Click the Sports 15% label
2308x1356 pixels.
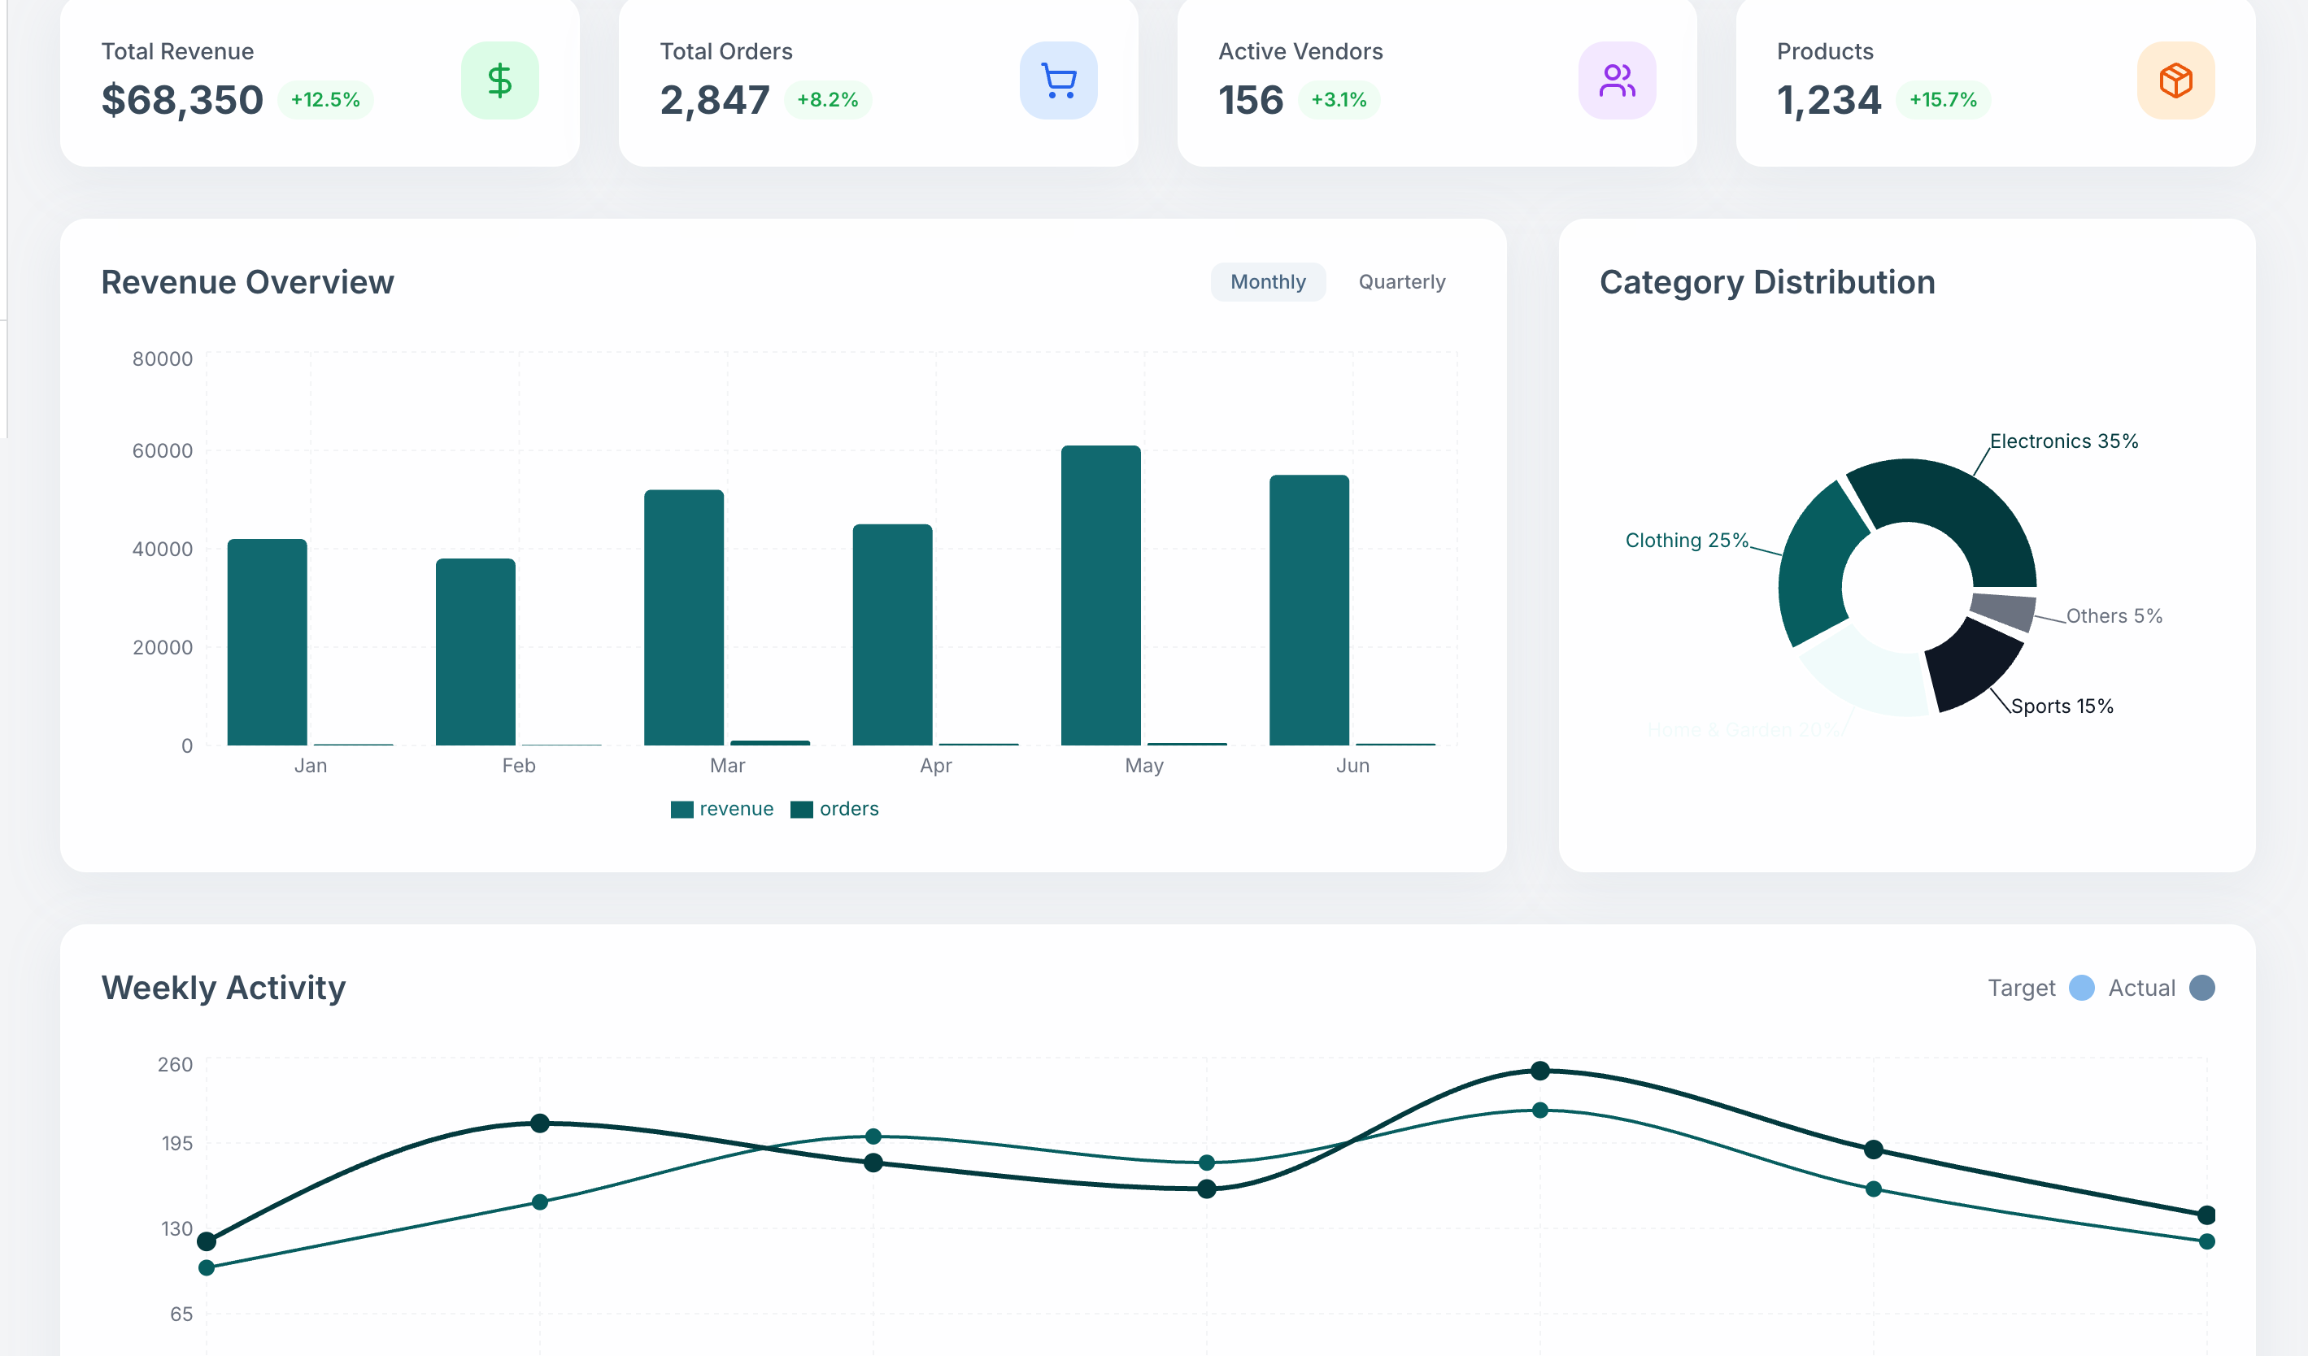pos(2062,706)
